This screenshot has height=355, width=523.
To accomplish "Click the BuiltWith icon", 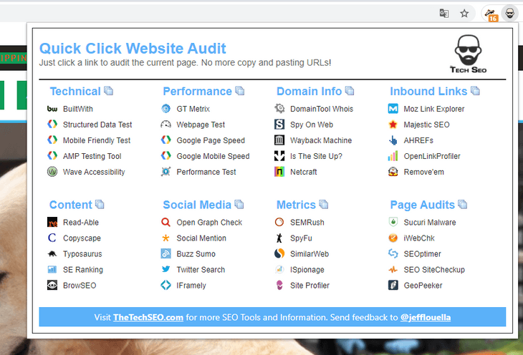I will pos(52,109).
